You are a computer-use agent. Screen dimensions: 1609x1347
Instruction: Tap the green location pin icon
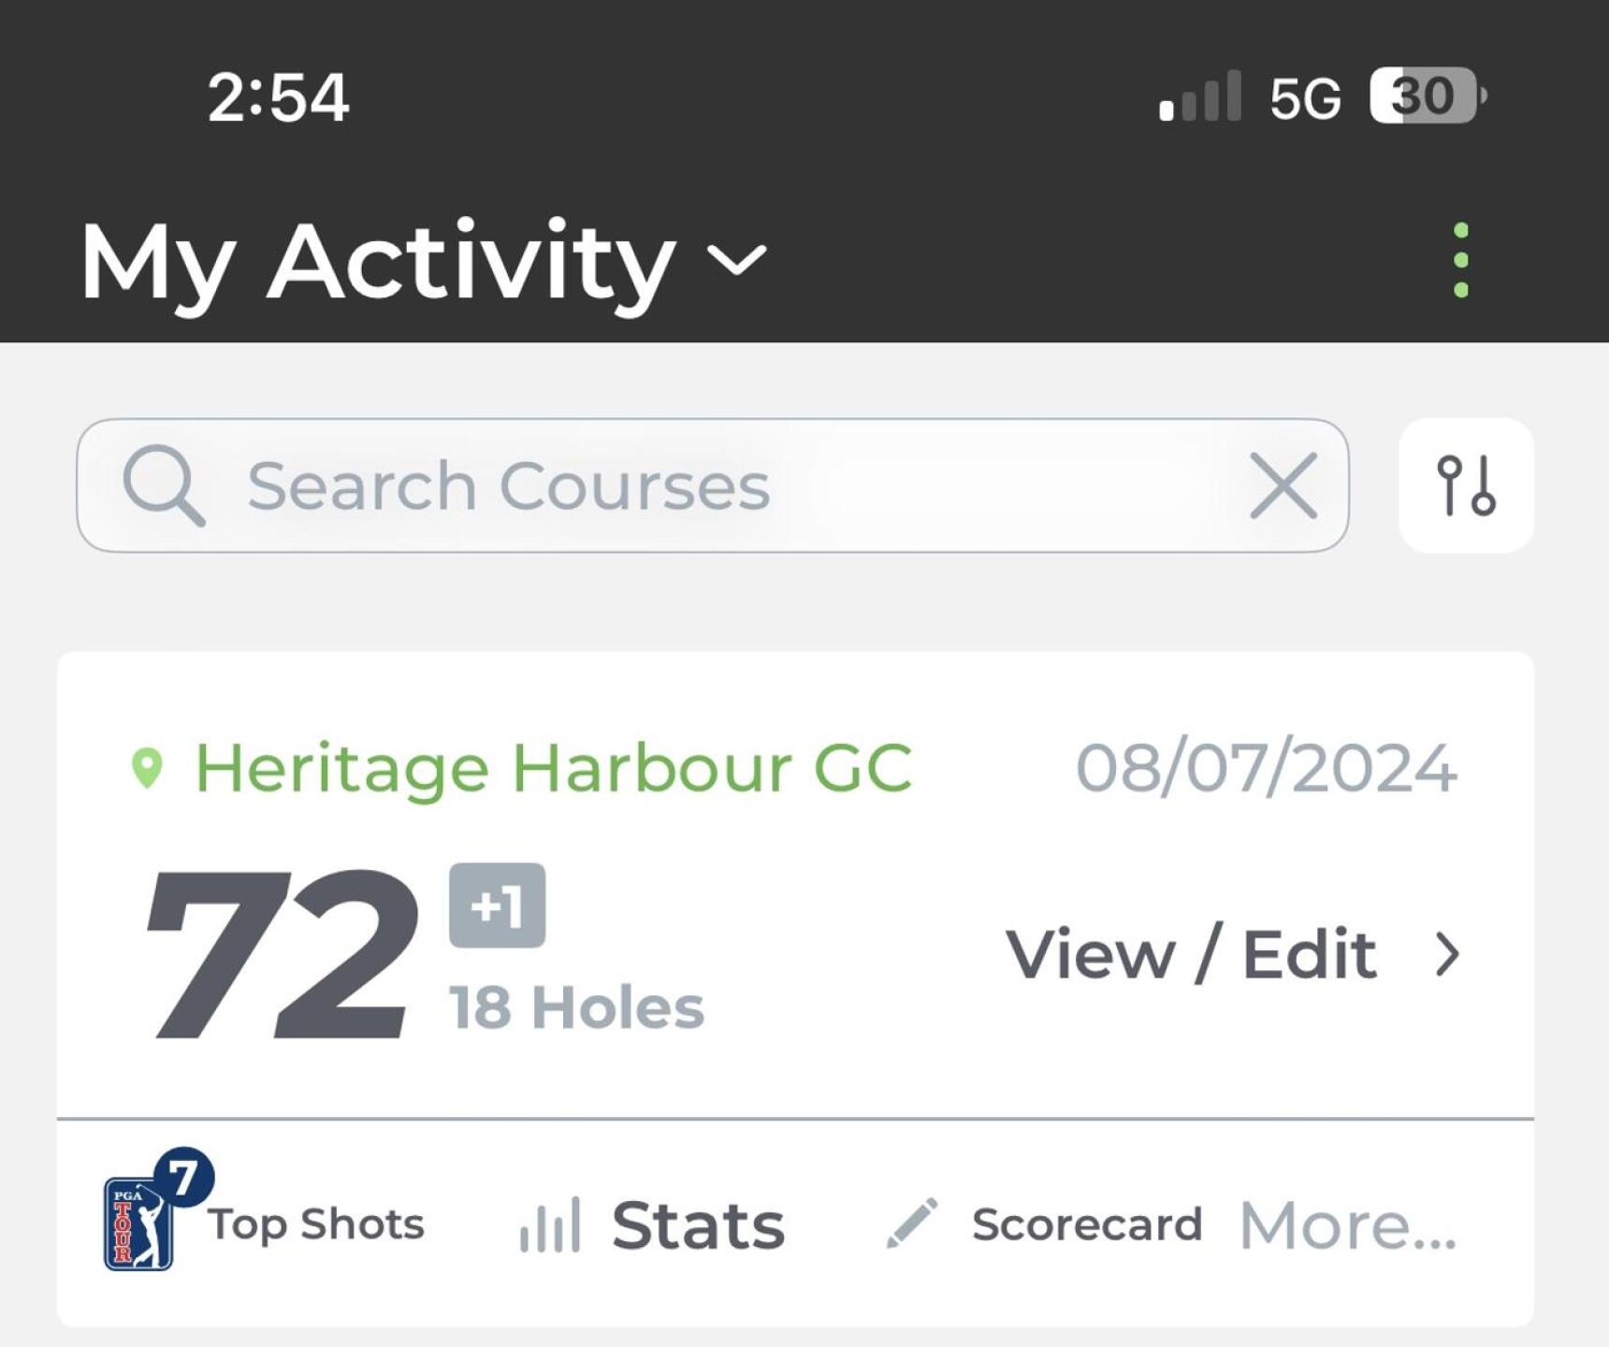click(x=147, y=768)
